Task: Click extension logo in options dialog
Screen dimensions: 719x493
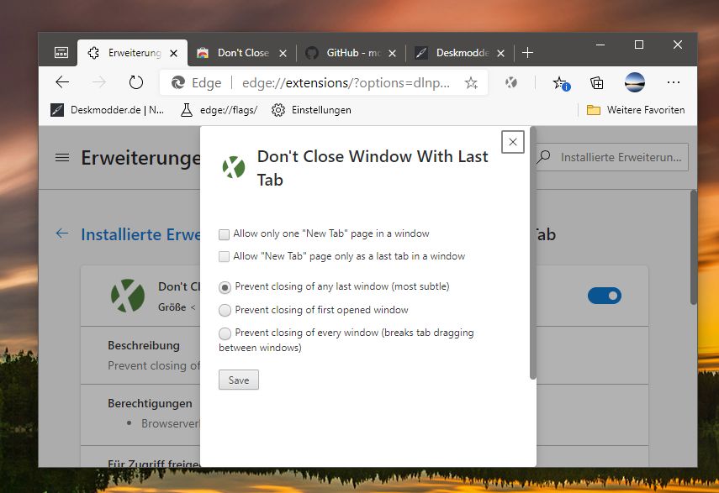Action: tap(234, 167)
